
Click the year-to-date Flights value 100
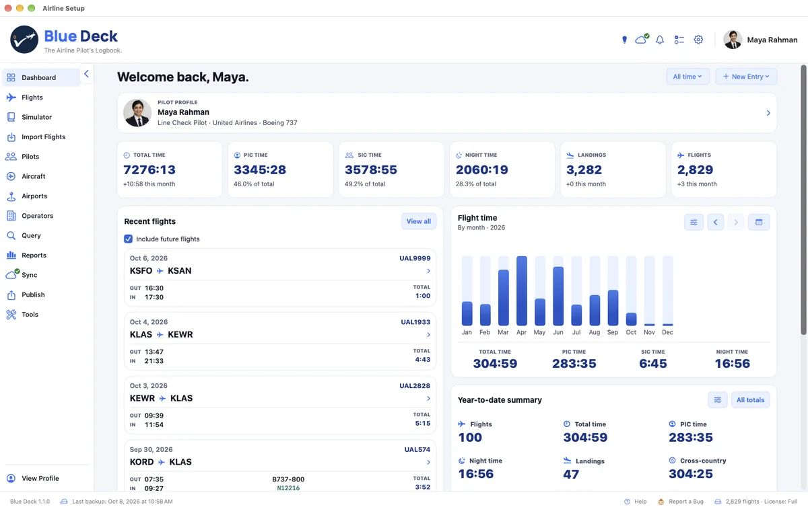(x=470, y=438)
